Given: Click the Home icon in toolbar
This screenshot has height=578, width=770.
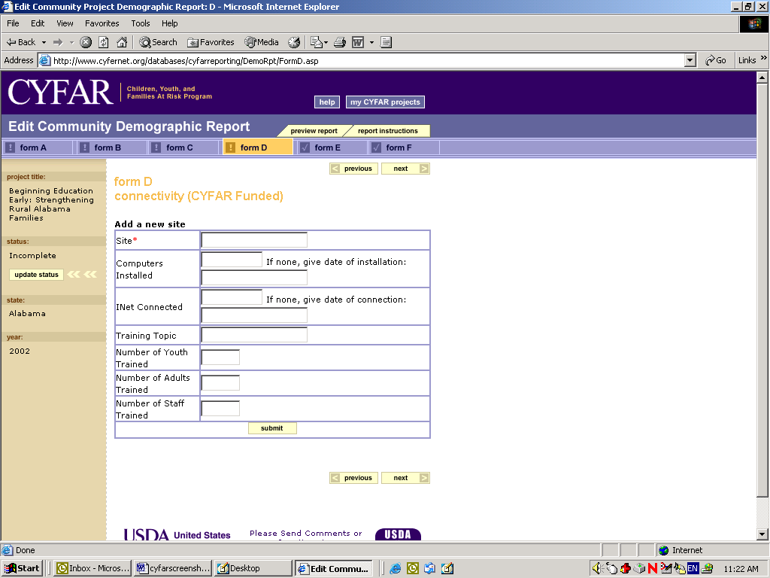Looking at the screenshot, I should (x=122, y=42).
